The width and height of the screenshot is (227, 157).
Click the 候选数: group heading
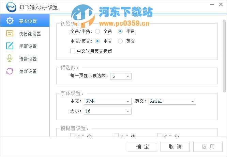(70, 67)
